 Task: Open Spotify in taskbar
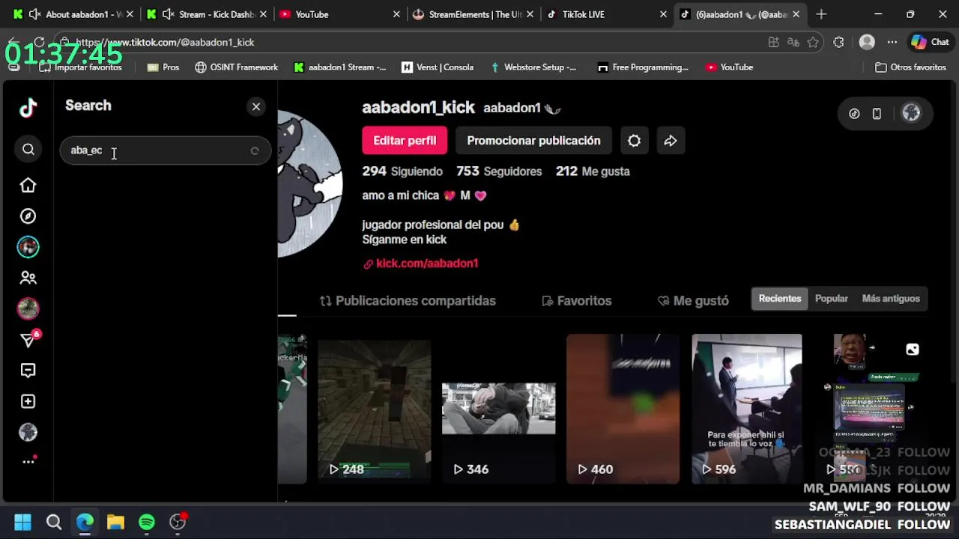click(x=147, y=522)
